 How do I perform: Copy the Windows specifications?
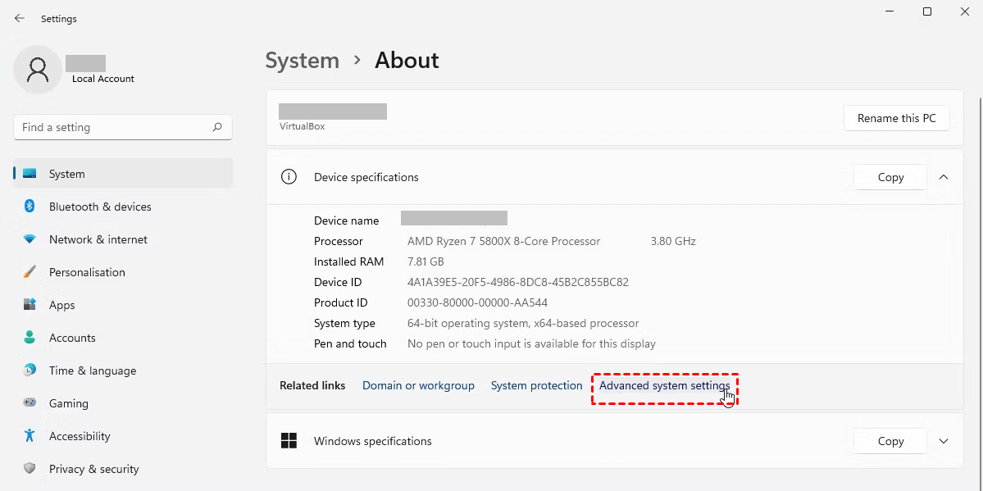[890, 441]
